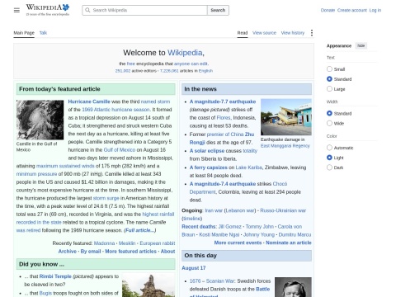Open the 1969 Atlantic hurricane season link

click(x=115, y=110)
